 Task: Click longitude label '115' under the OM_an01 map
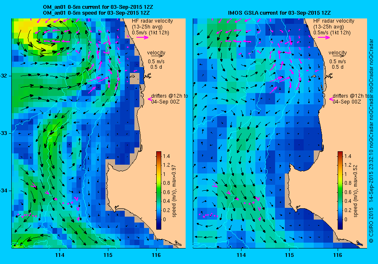(x=108, y=255)
